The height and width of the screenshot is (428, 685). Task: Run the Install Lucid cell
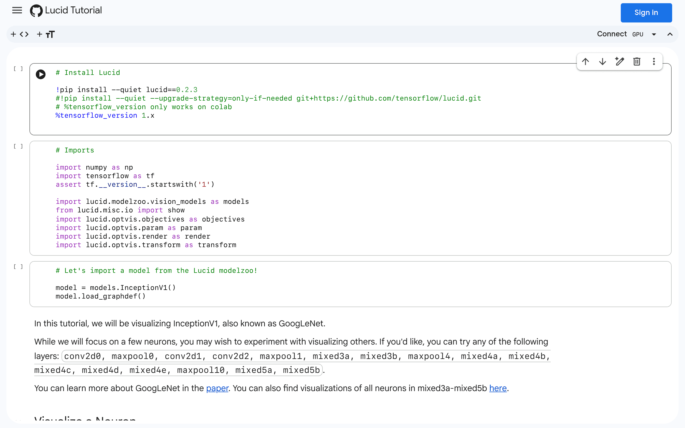41,74
